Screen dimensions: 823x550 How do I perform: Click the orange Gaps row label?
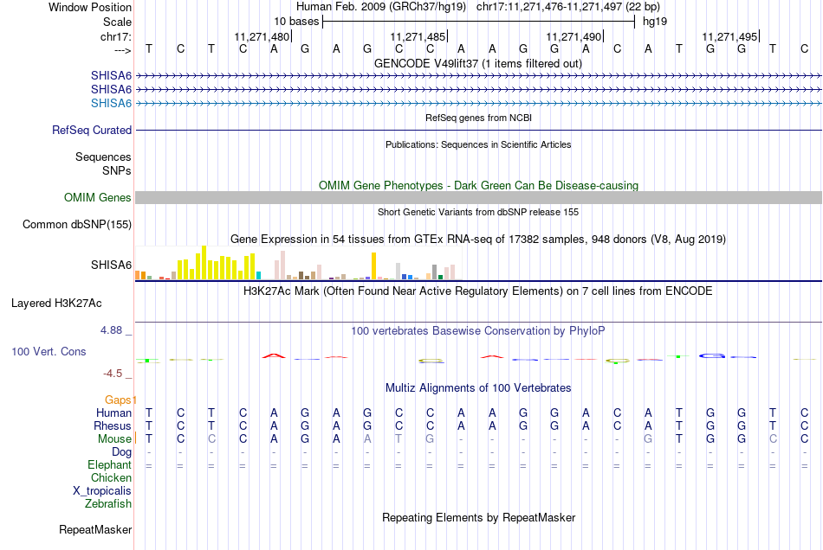click(120, 400)
